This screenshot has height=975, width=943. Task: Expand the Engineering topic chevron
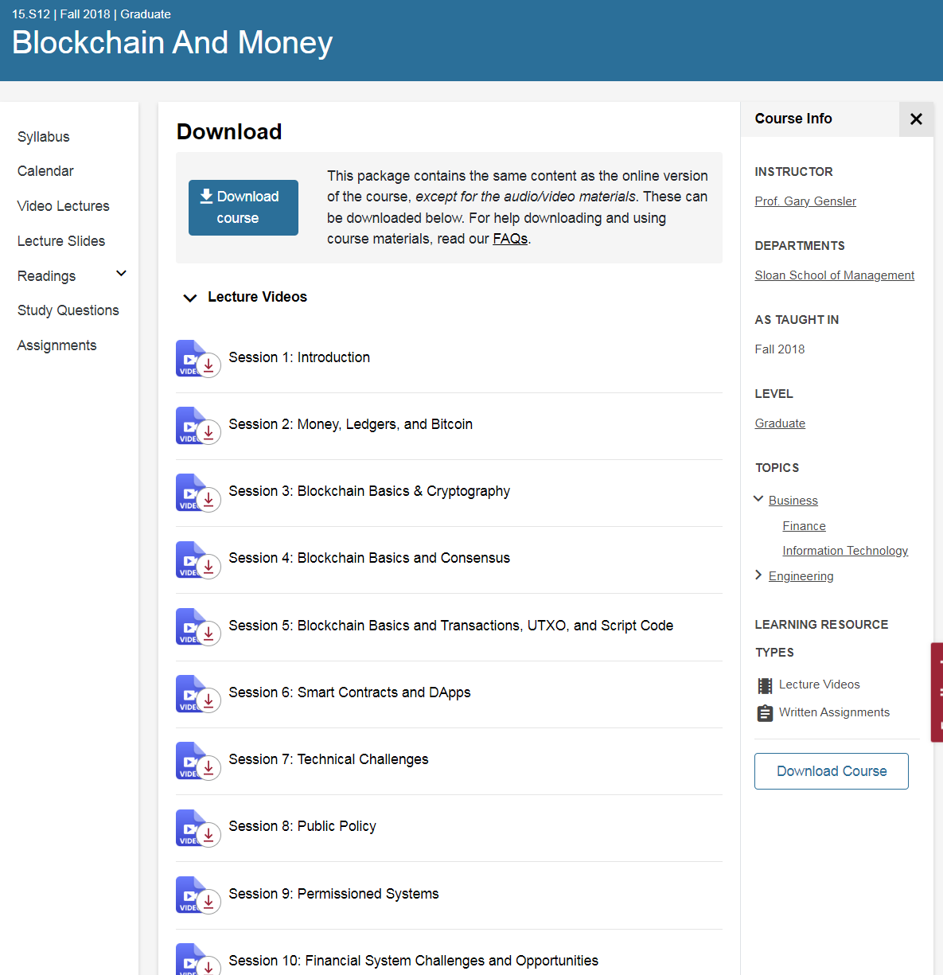click(x=758, y=575)
